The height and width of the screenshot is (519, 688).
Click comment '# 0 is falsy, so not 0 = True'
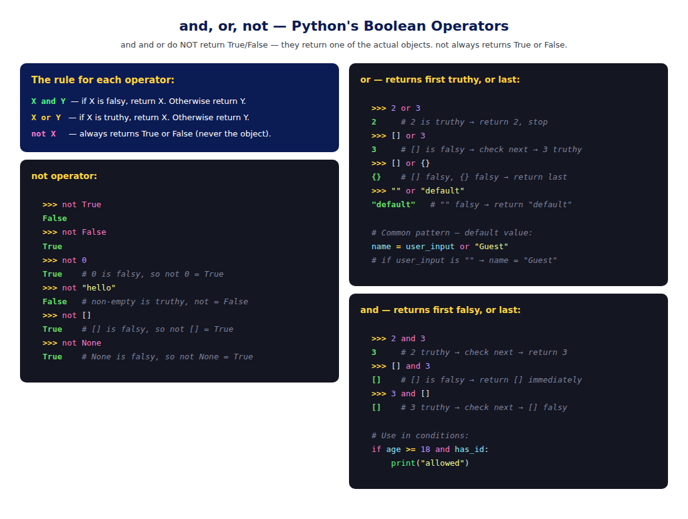tap(153, 274)
